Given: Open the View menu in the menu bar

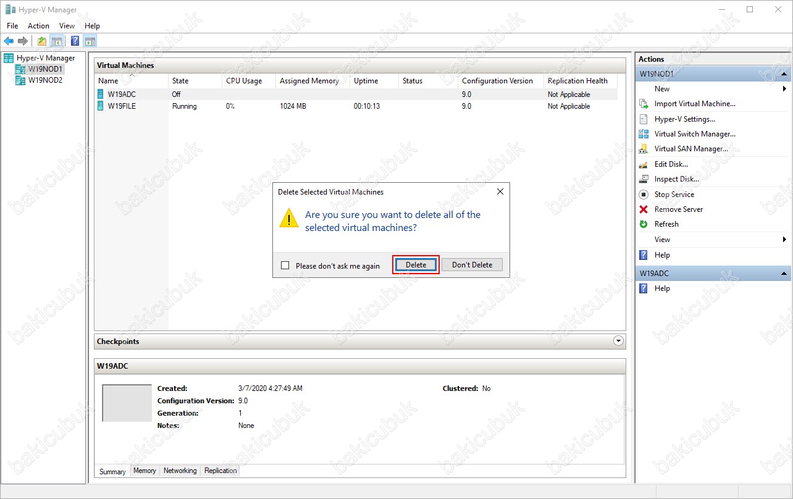Looking at the screenshot, I should tap(67, 26).
